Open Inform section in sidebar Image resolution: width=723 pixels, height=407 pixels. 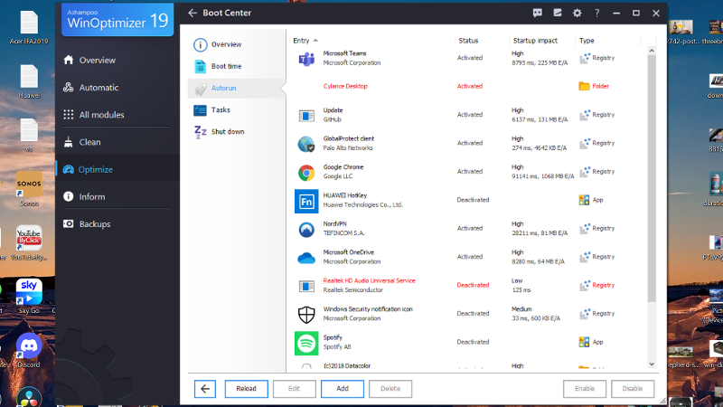point(92,196)
